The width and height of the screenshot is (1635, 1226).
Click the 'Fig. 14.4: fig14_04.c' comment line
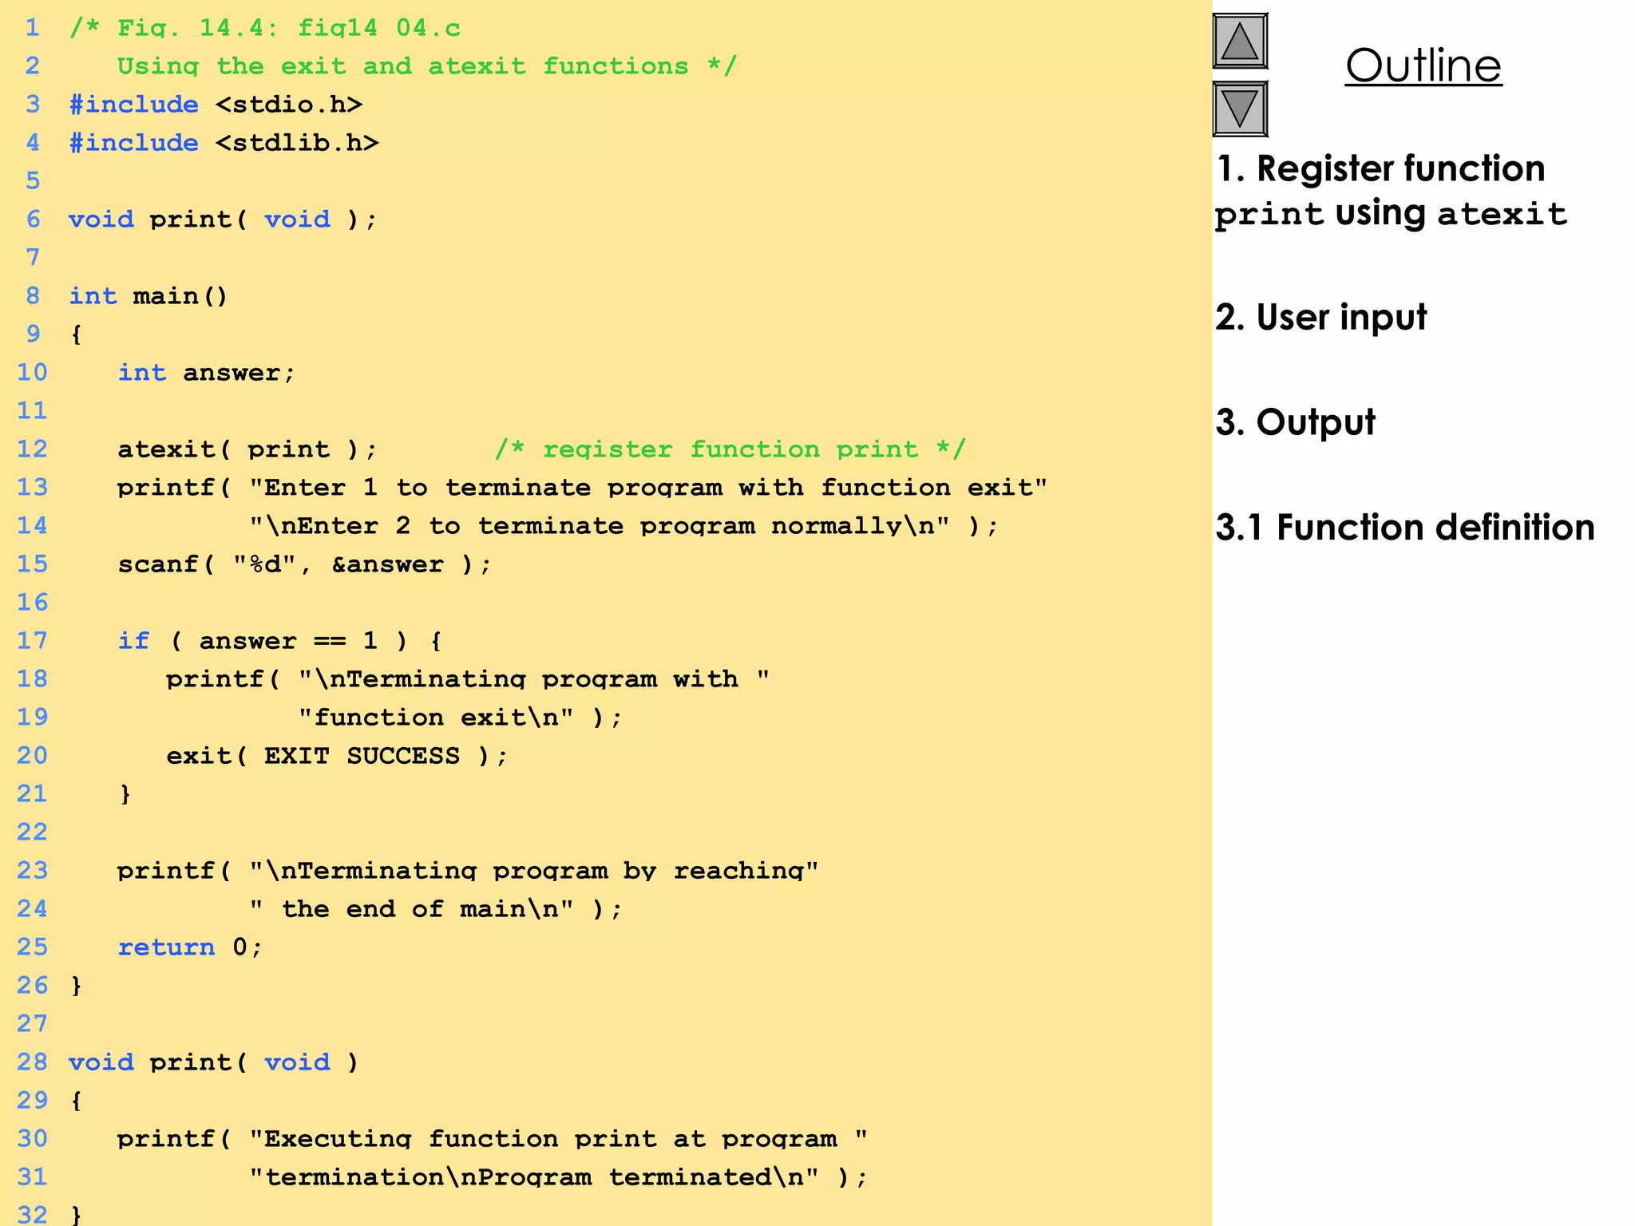coord(265,28)
